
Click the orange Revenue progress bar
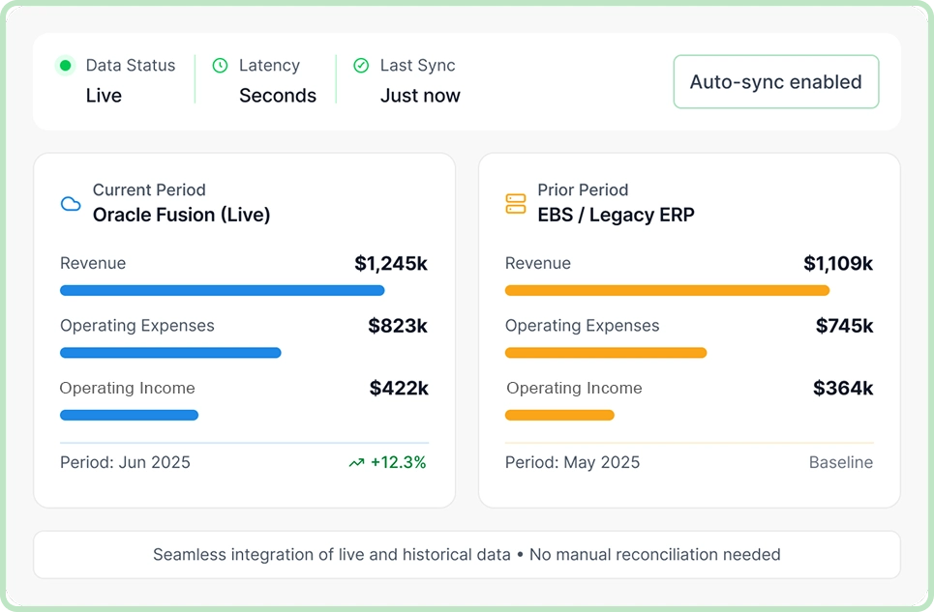point(667,290)
